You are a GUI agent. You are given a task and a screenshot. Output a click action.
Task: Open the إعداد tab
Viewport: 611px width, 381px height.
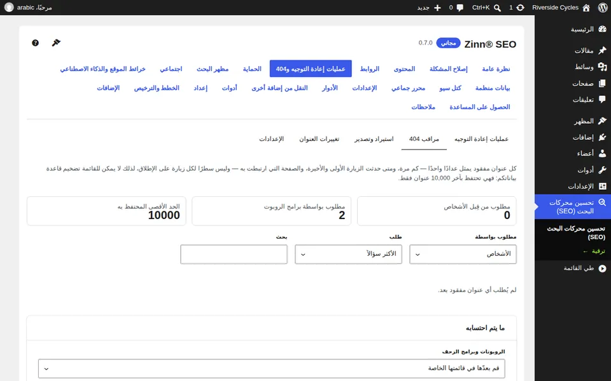click(x=200, y=88)
